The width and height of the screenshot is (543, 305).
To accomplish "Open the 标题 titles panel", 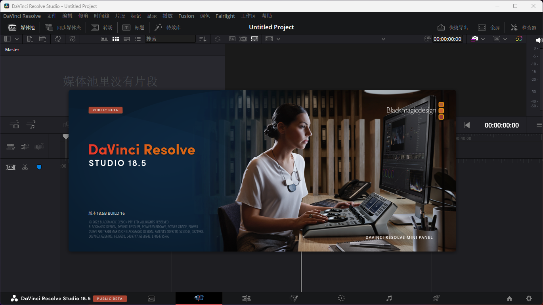I will (134, 27).
